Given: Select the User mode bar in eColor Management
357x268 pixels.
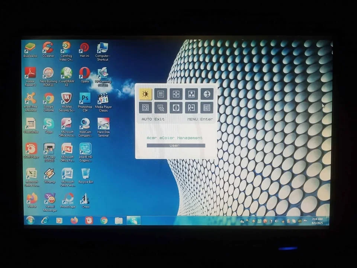Looking at the screenshot, I should click(176, 146).
